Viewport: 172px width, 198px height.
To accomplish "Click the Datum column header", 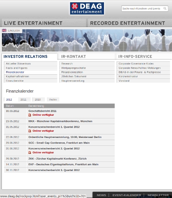I will pyautogui.click(x=10, y=106).
